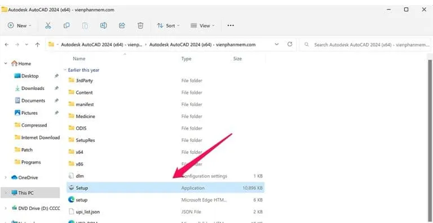The width and height of the screenshot is (433, 223).
Task: Click the Cut scissors icon
Action: 48,26
